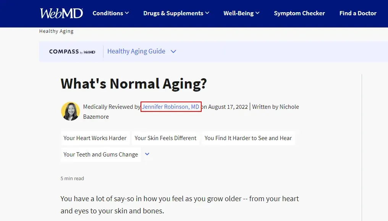Expand the hidden section chips with the chevron
Image resolution: width=388 pixels, height=221 pixels.
coord(147,154)
